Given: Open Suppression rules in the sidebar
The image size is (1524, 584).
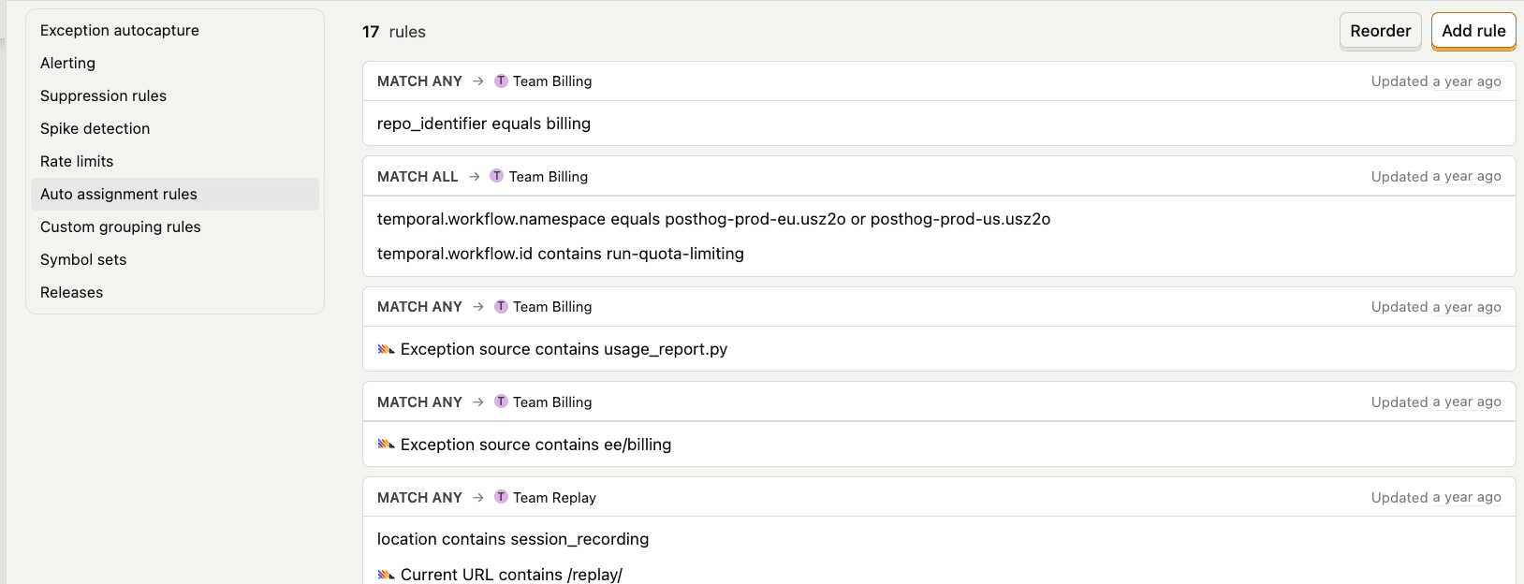Looking at the screenshot, I should pos(175,95).
